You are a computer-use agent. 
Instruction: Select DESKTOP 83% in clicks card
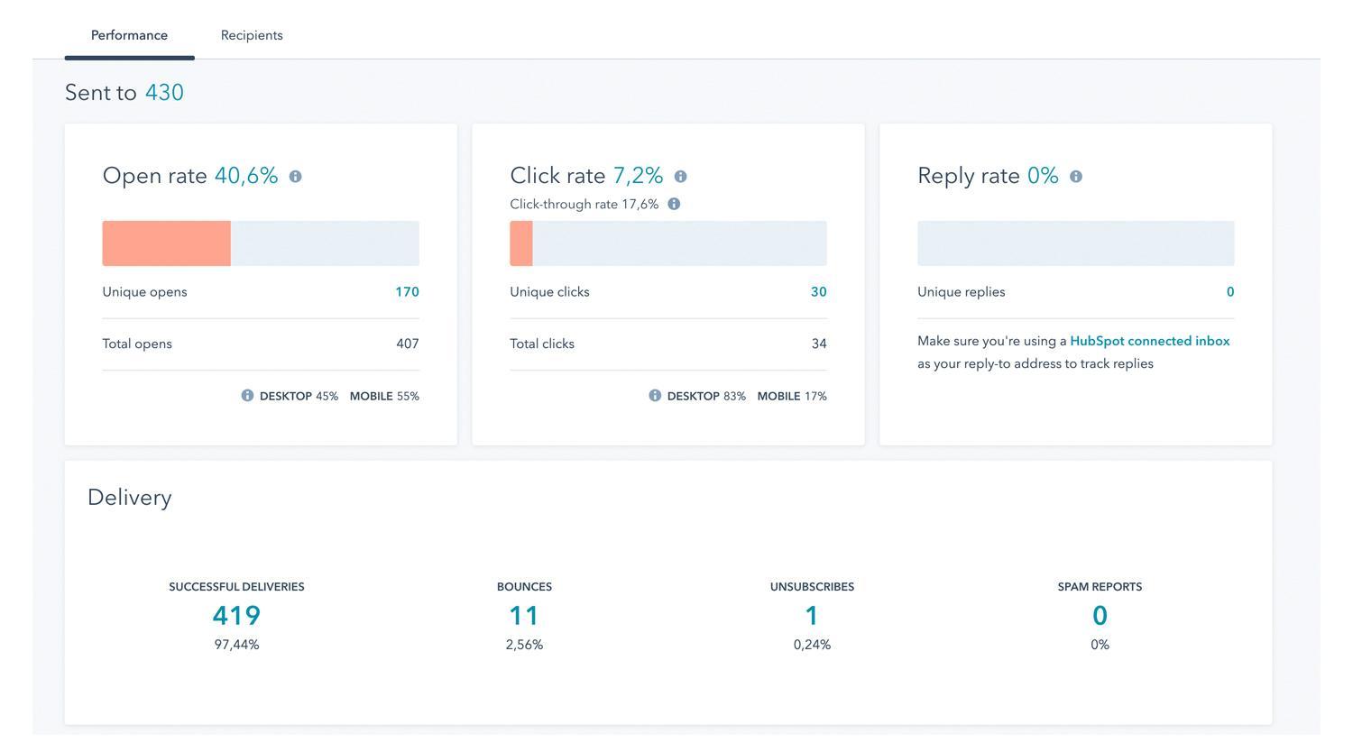pos(706,397)
